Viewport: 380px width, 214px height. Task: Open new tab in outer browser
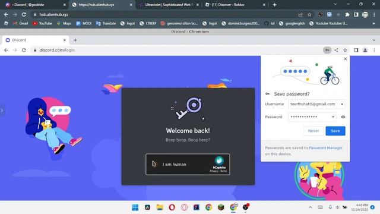[x=274, y=5]
